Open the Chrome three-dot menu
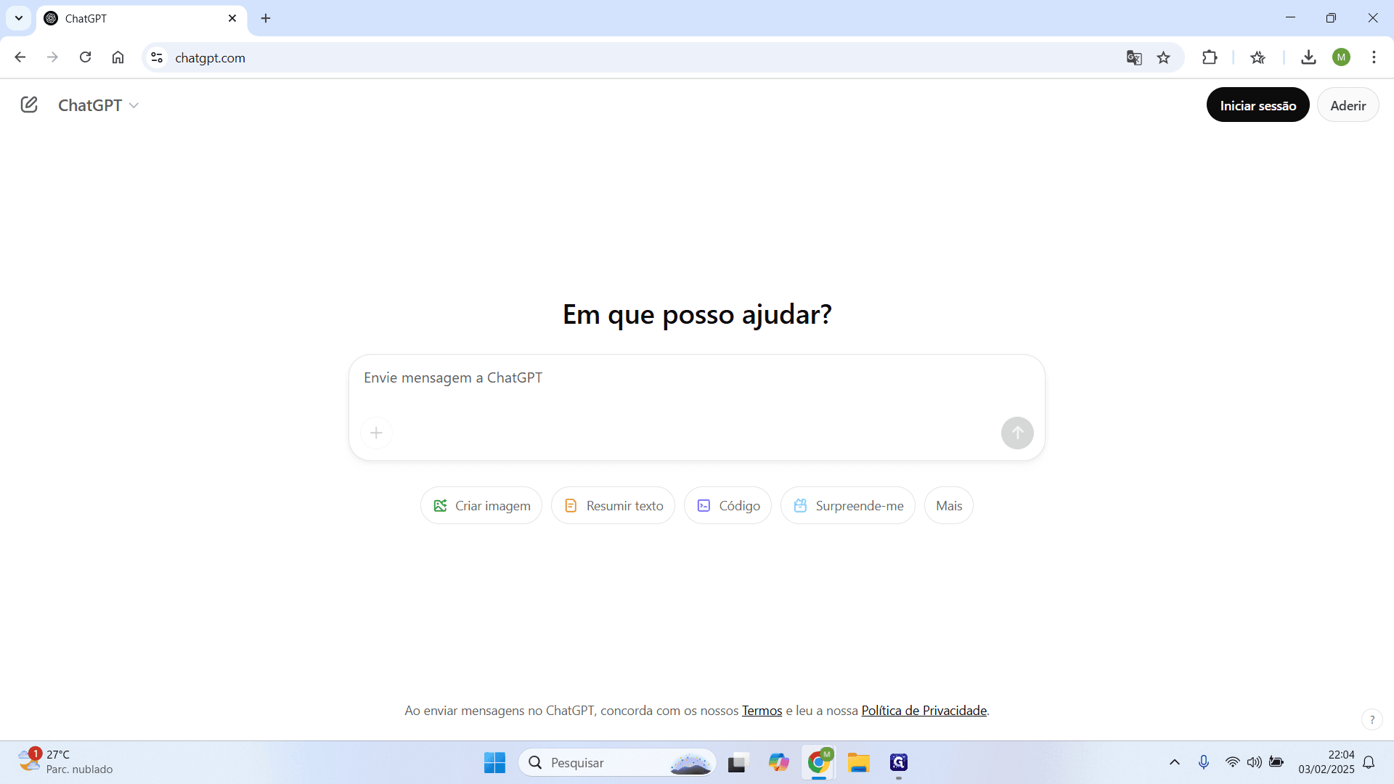The height and width of the screenshot is (784, 1394). pos(1374,57)
